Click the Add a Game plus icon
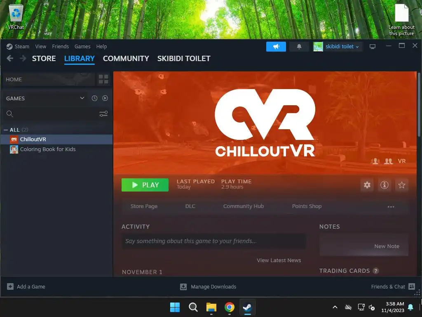 coord(10,286)
